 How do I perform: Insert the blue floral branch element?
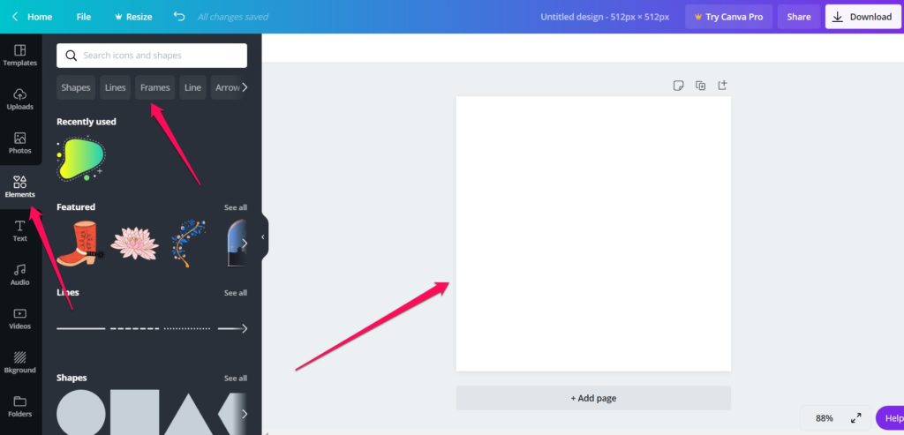tap(189, 244)
